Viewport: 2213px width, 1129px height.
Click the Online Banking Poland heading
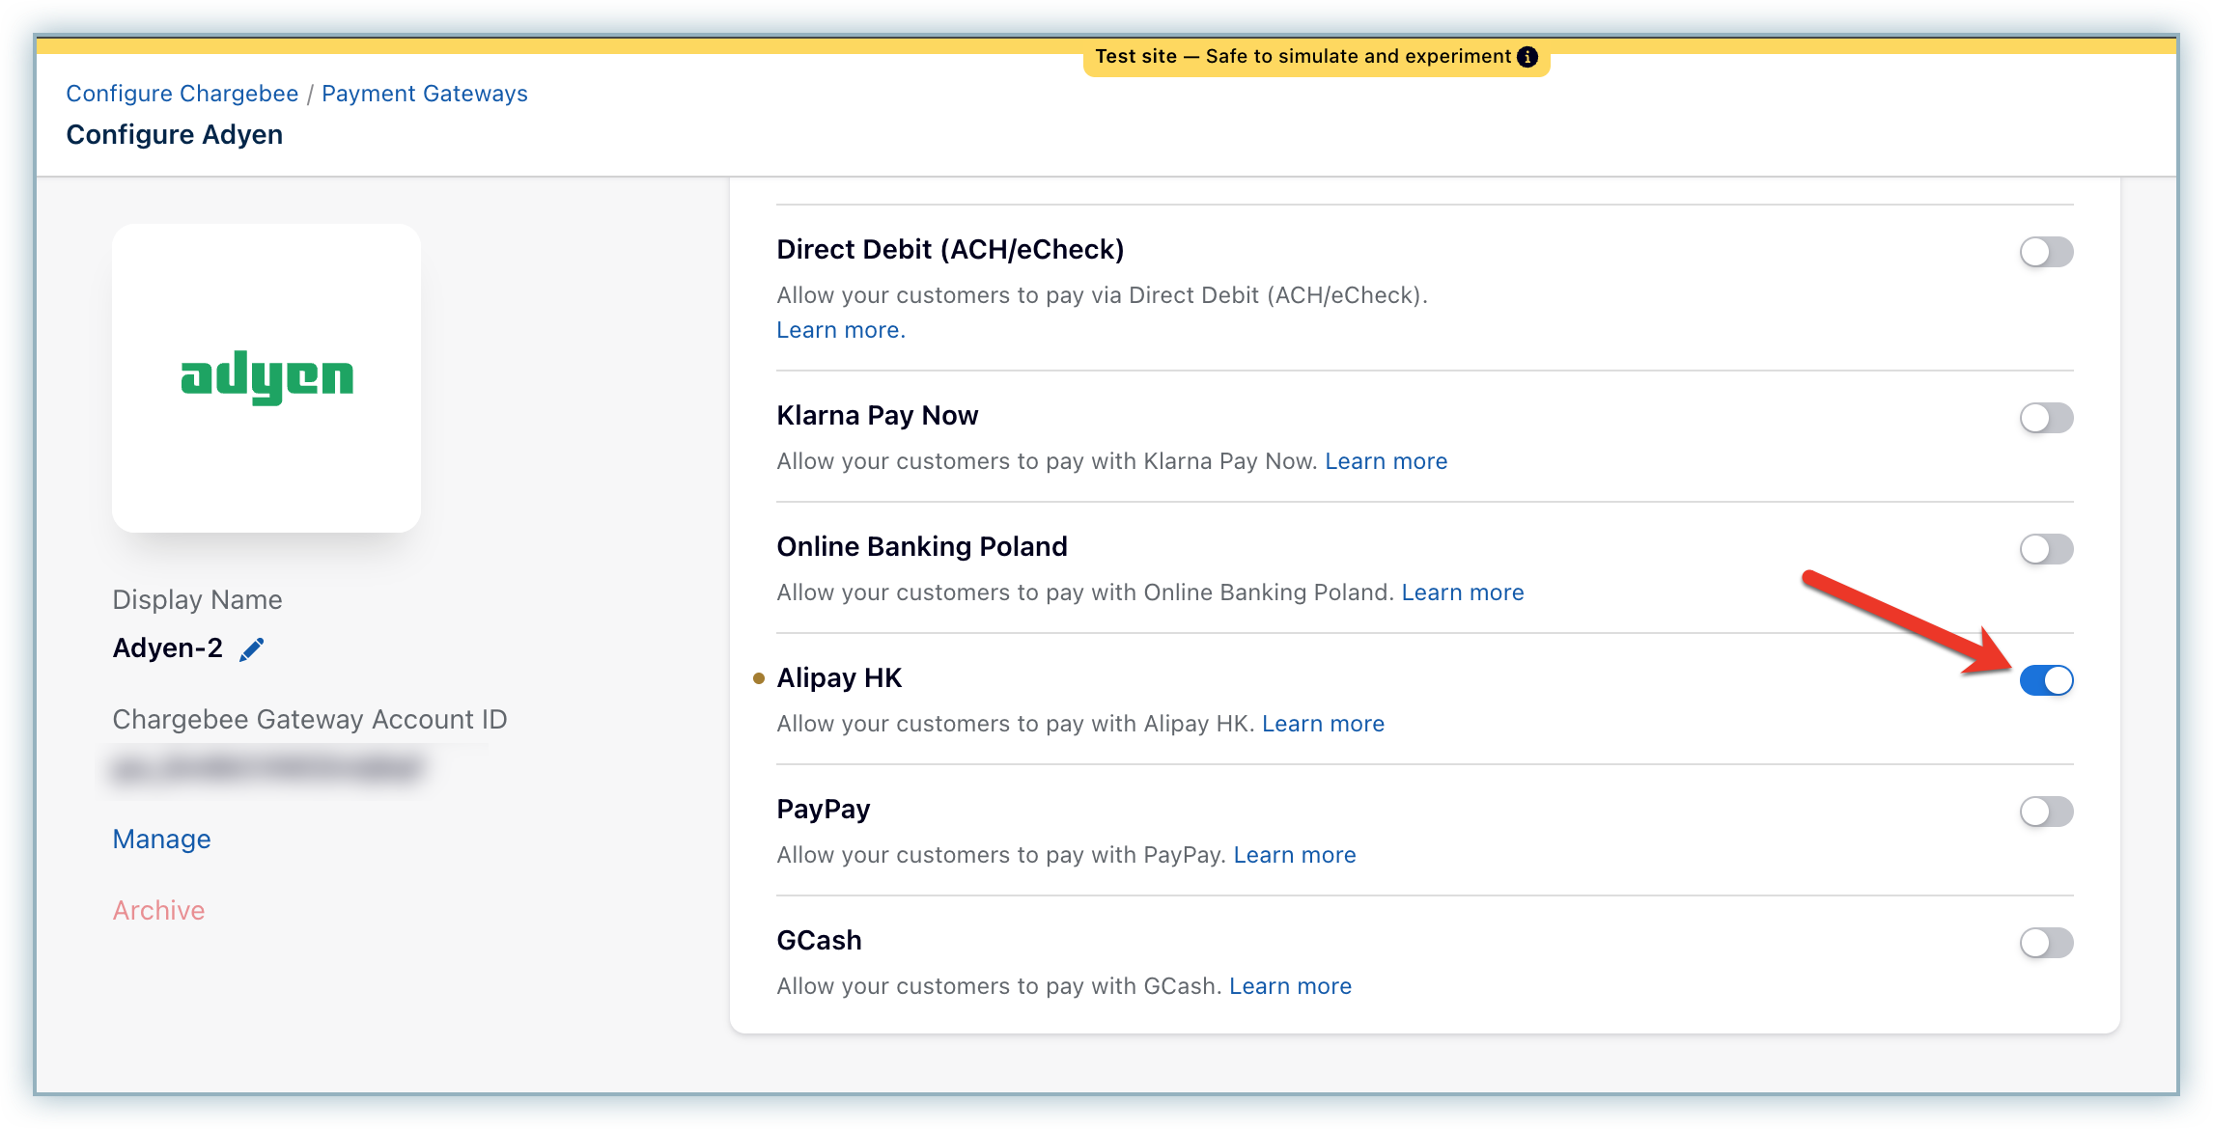pyautogui.click(x=922, y=547)
